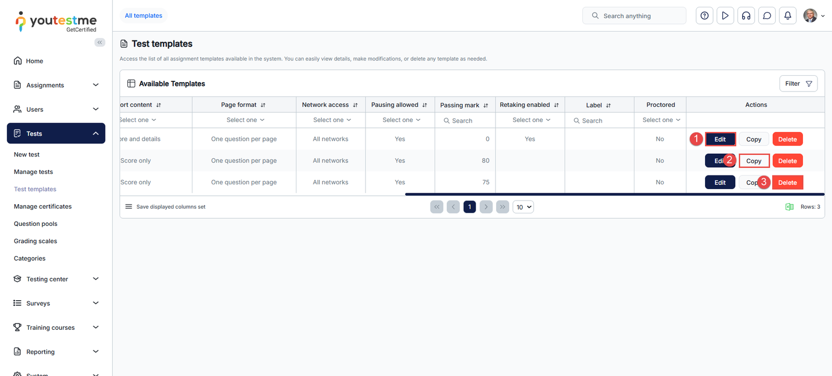Open the notifications bell icon

pos(787,16)
